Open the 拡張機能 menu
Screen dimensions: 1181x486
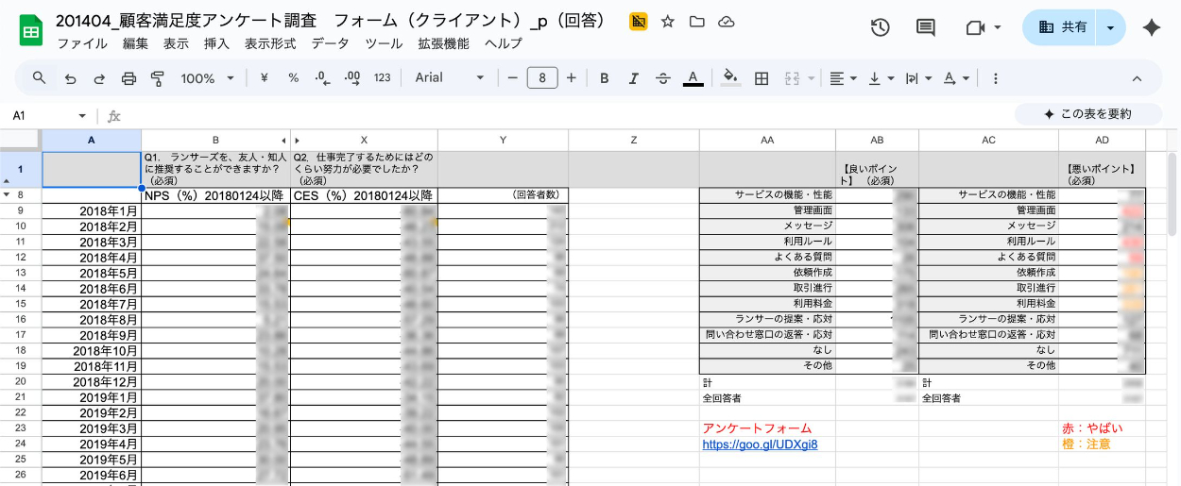[x=443, y=43]
